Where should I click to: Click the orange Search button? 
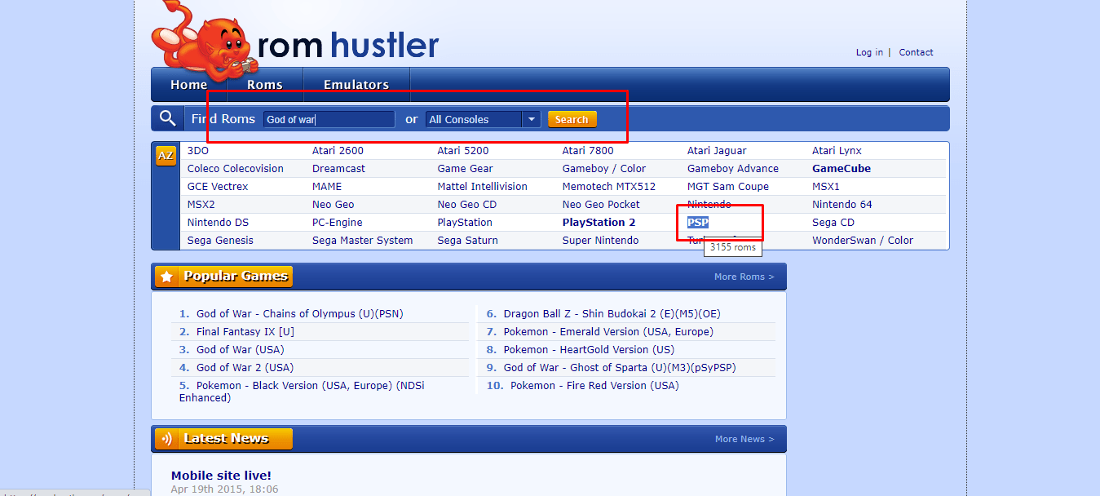point(572,119)
